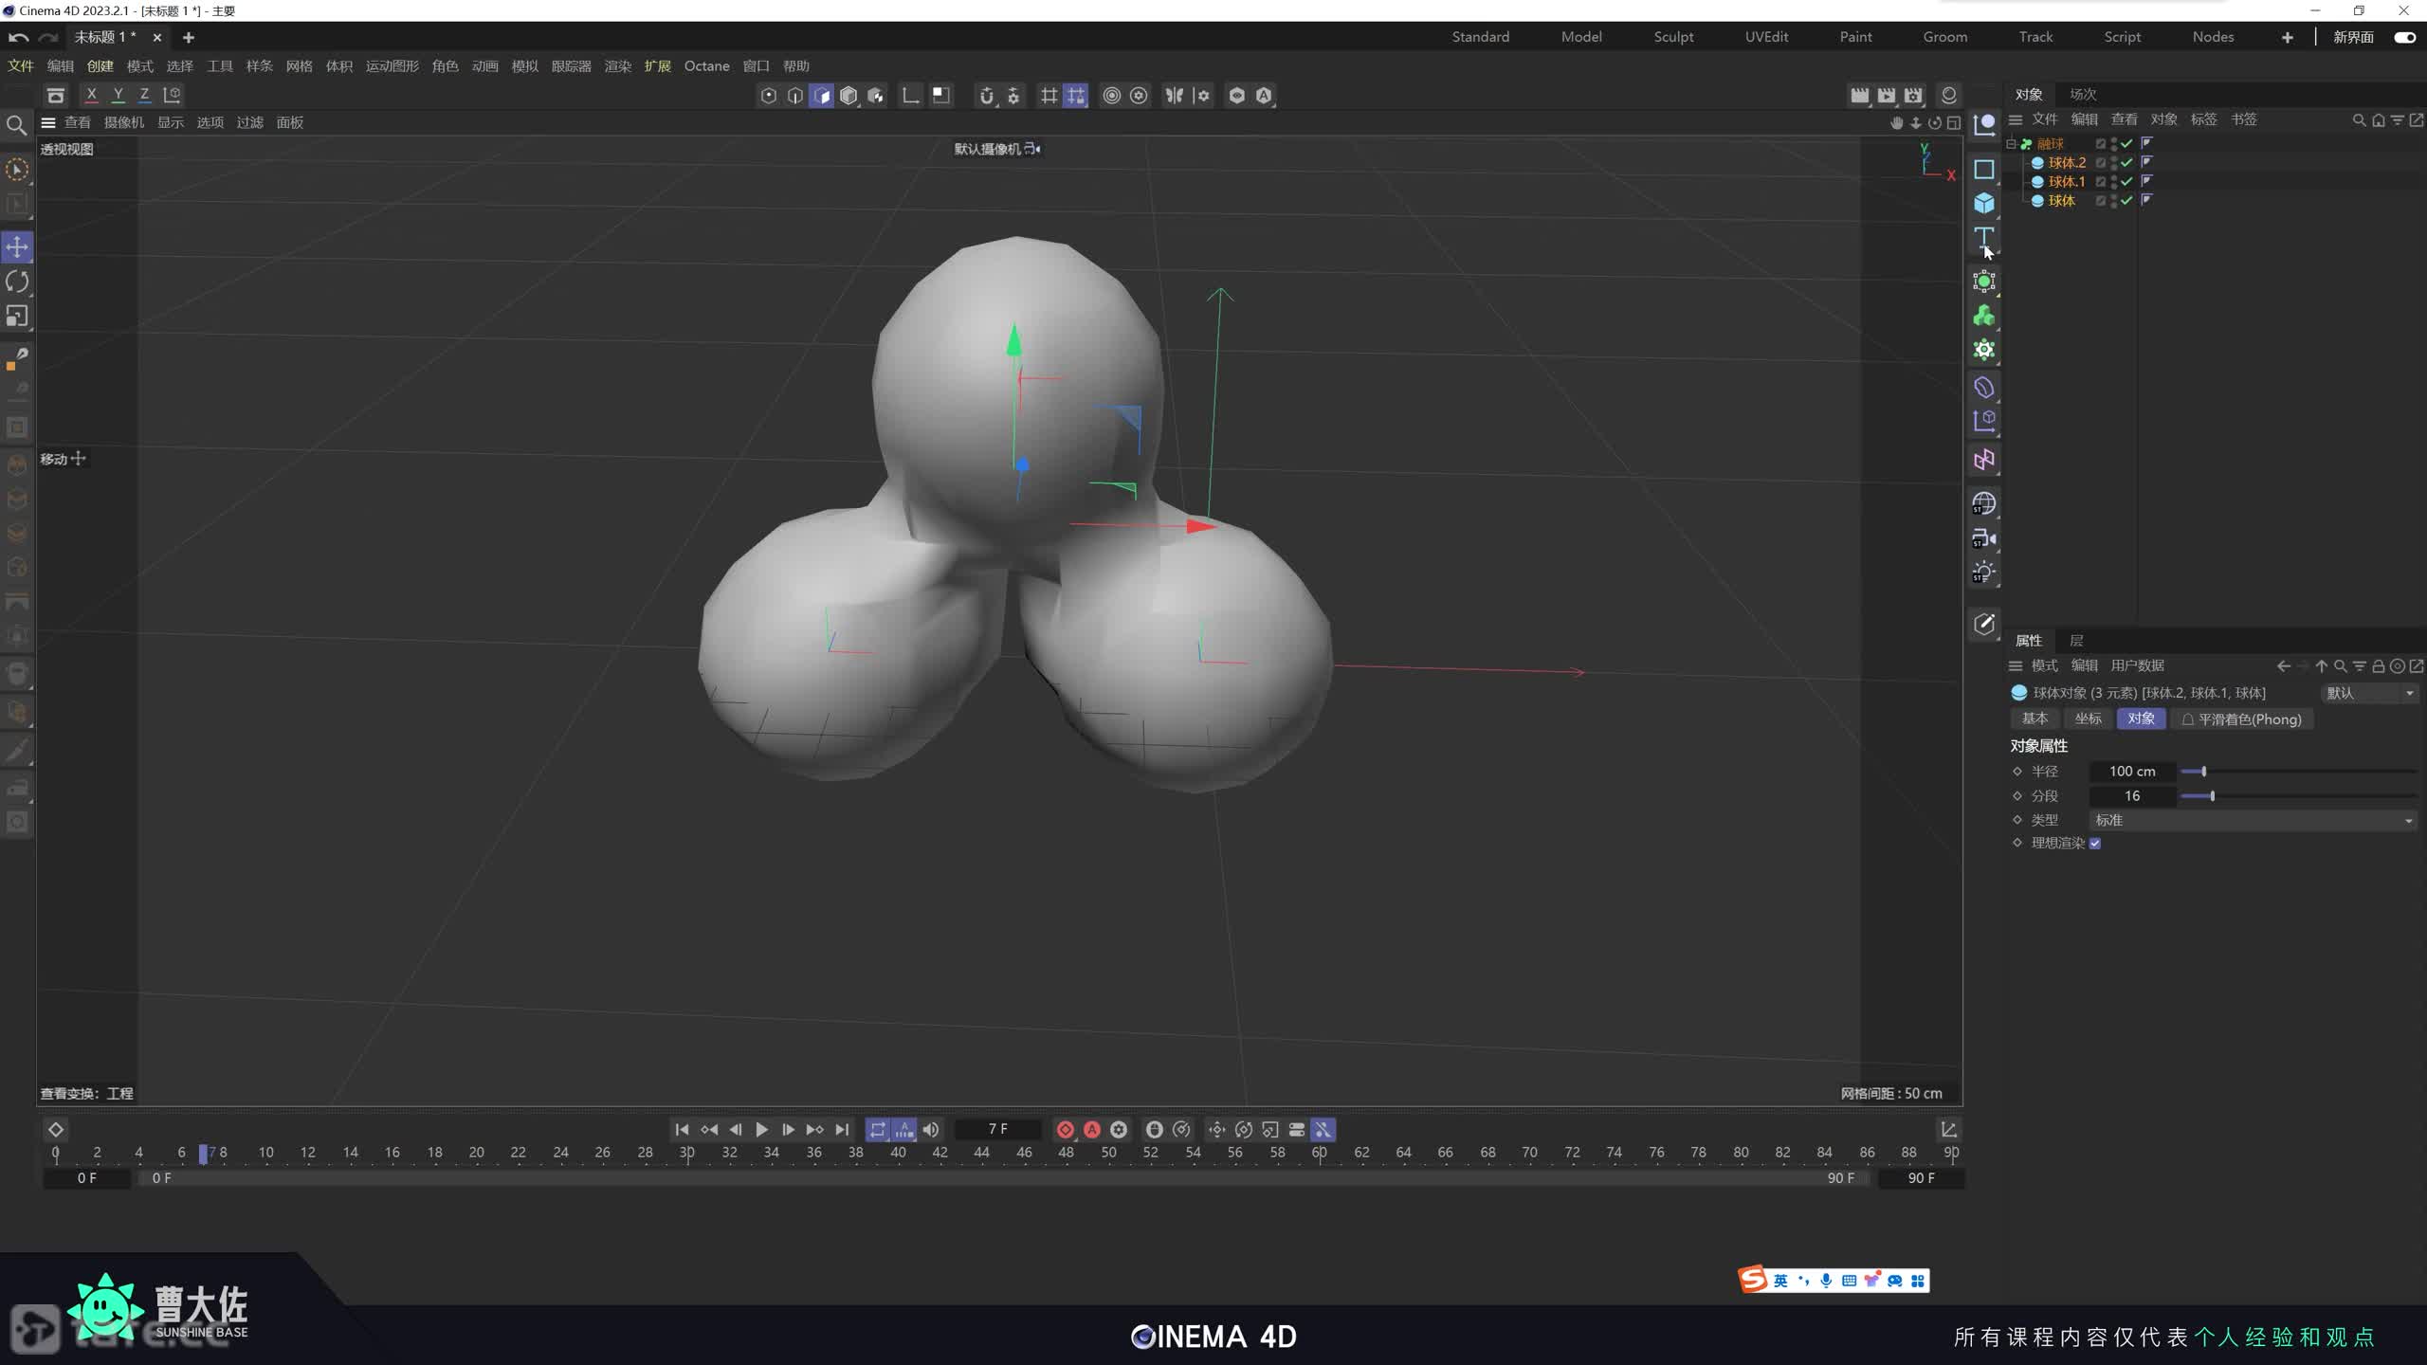Image resolution: width=2427 pixels, height=1365 pixels.
Task: Click the Text spline tool icon
Action: click(x=1983, y=237)
